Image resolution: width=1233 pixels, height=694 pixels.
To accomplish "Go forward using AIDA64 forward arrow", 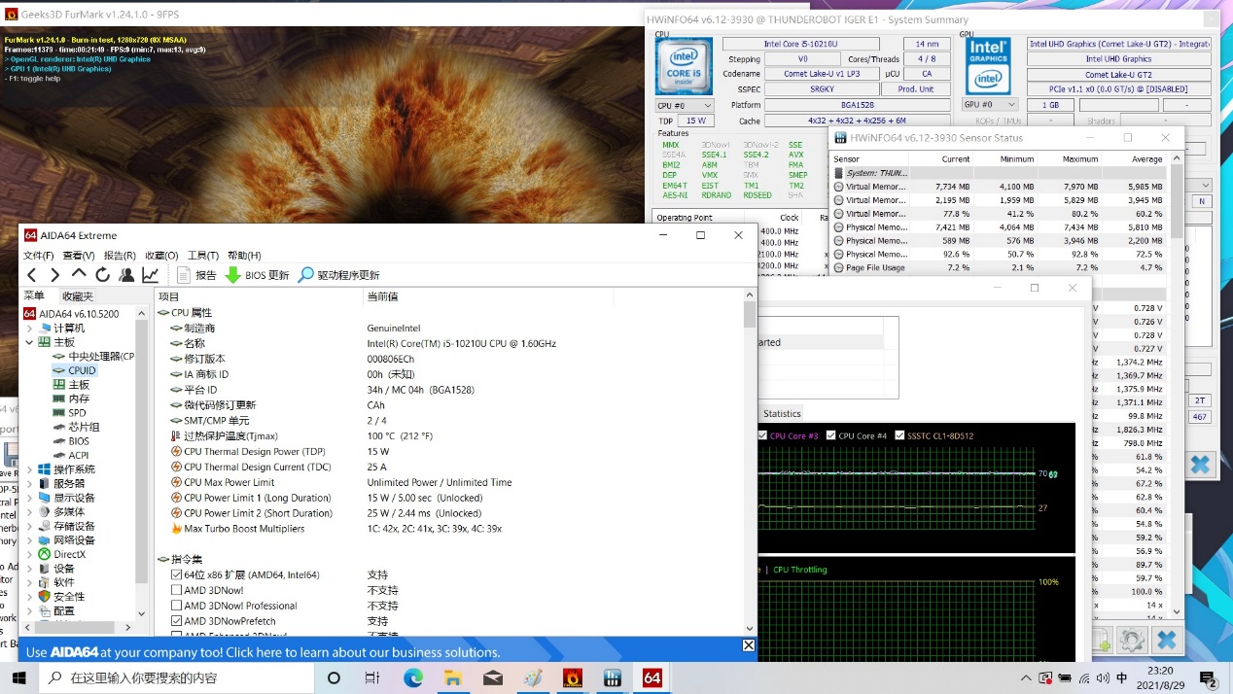I will [54, 275].
